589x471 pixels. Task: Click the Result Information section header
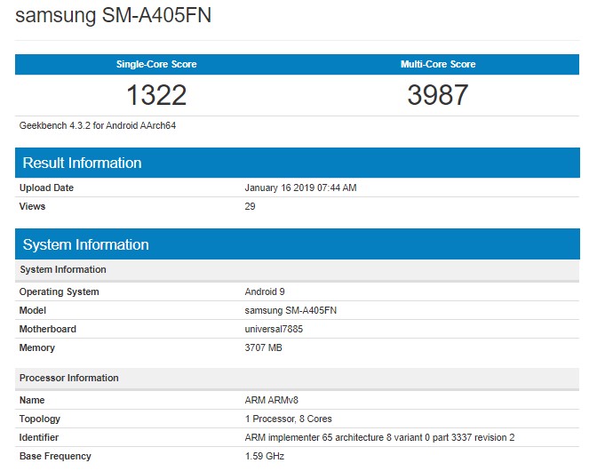click(297, 163)
